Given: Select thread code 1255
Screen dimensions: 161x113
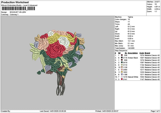Looking at the screenshot, I should 142,67.
